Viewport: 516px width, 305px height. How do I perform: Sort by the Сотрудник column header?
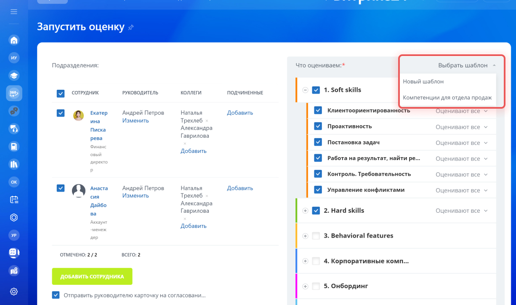[85, 93]
